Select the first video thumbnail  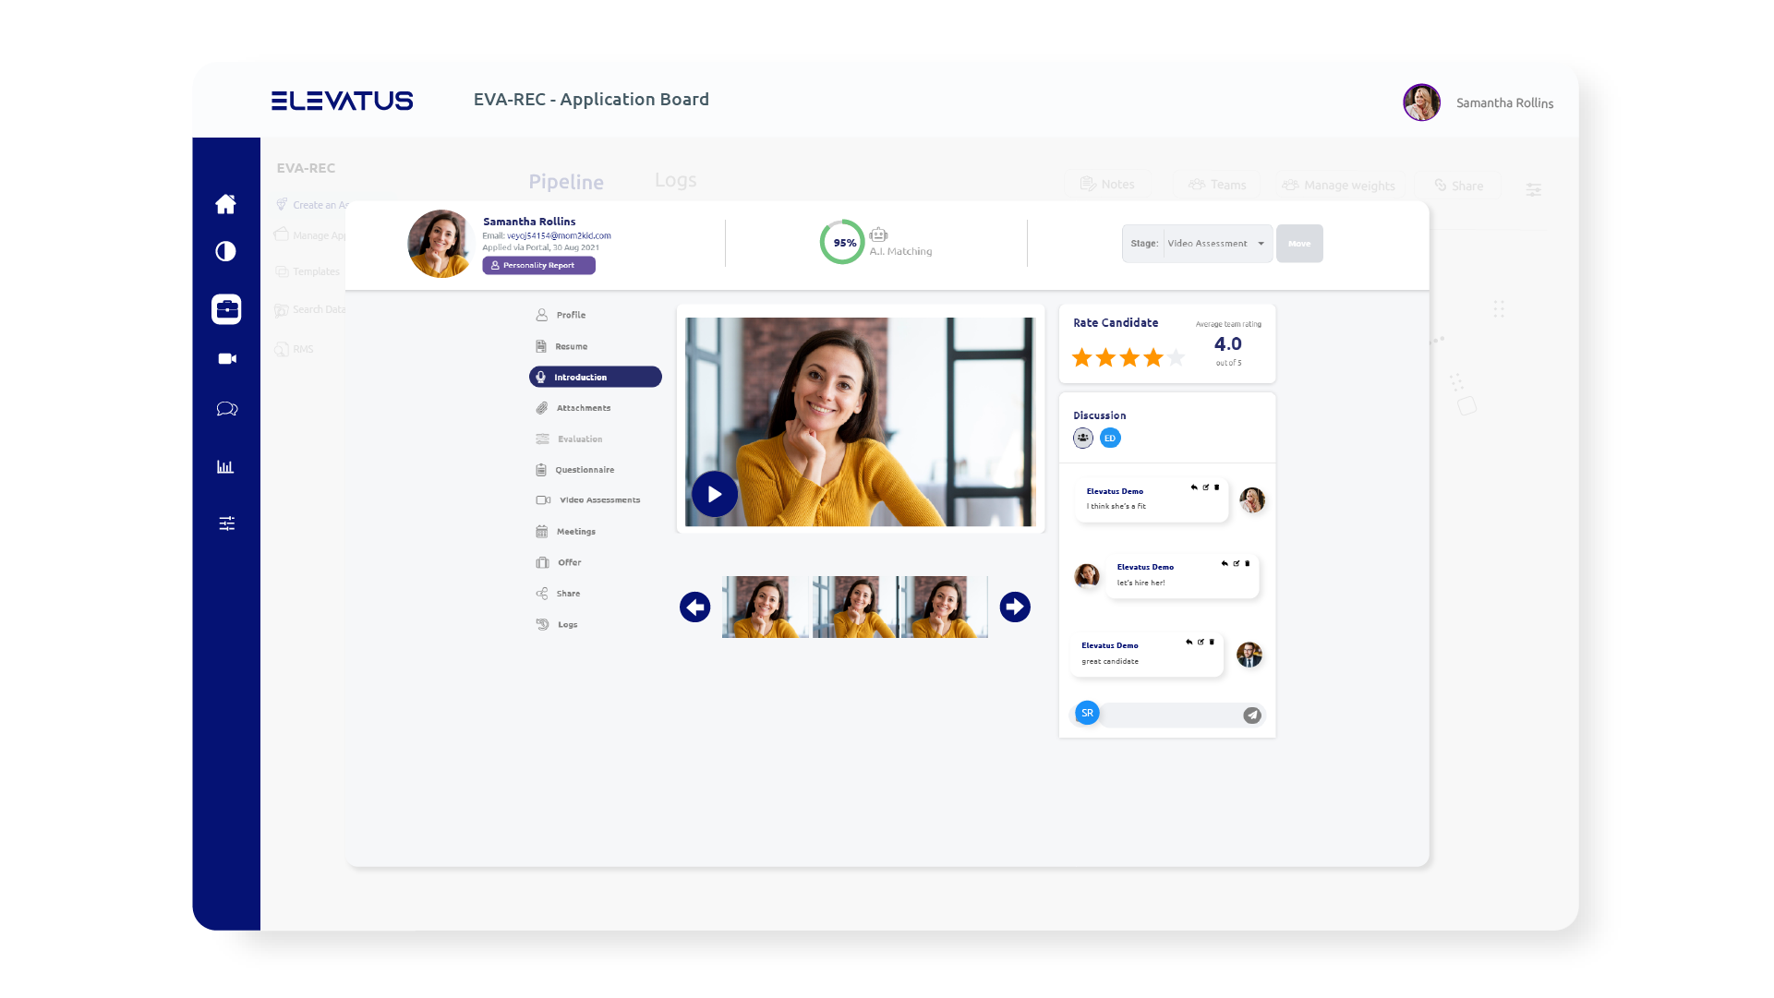[x=764, y=607]
